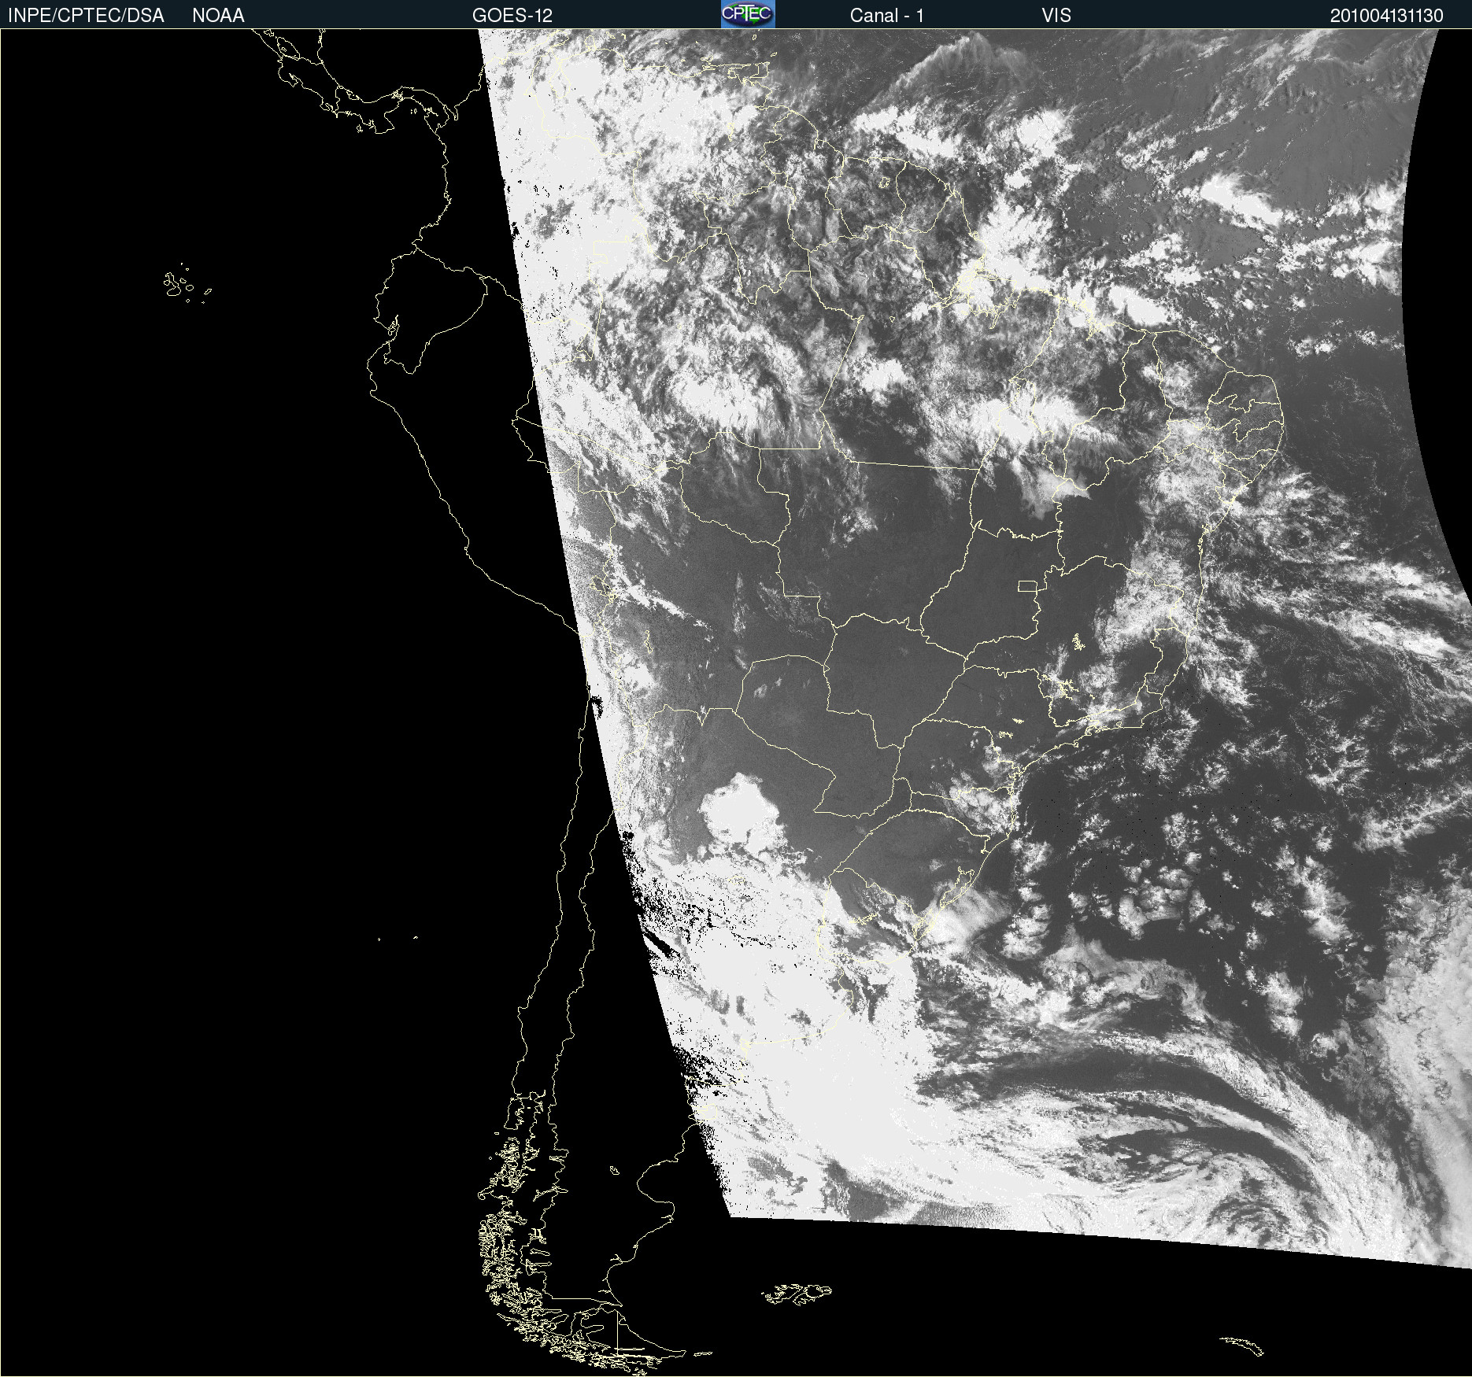1472x1377 pixels.
Task: Click the CPTEC logo in the header
Action: pyautogui.click(x=748, y=14)
